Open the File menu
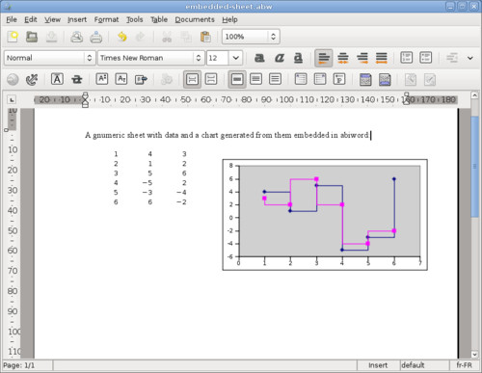The height and width of the screenshot is (373, 482). click(x=12, y=19)
